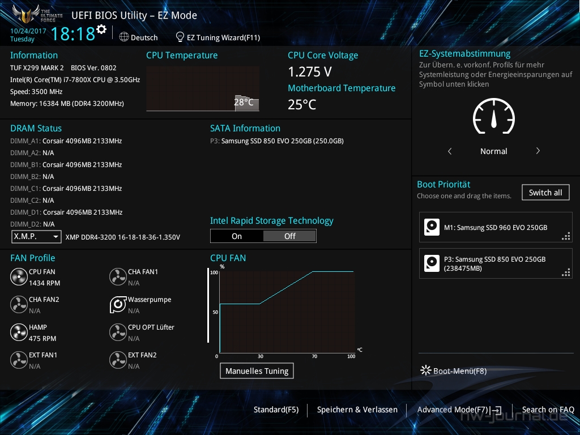Click DIMM_D2 N/A entry
The image size is (580, 435).
[32, 224]
